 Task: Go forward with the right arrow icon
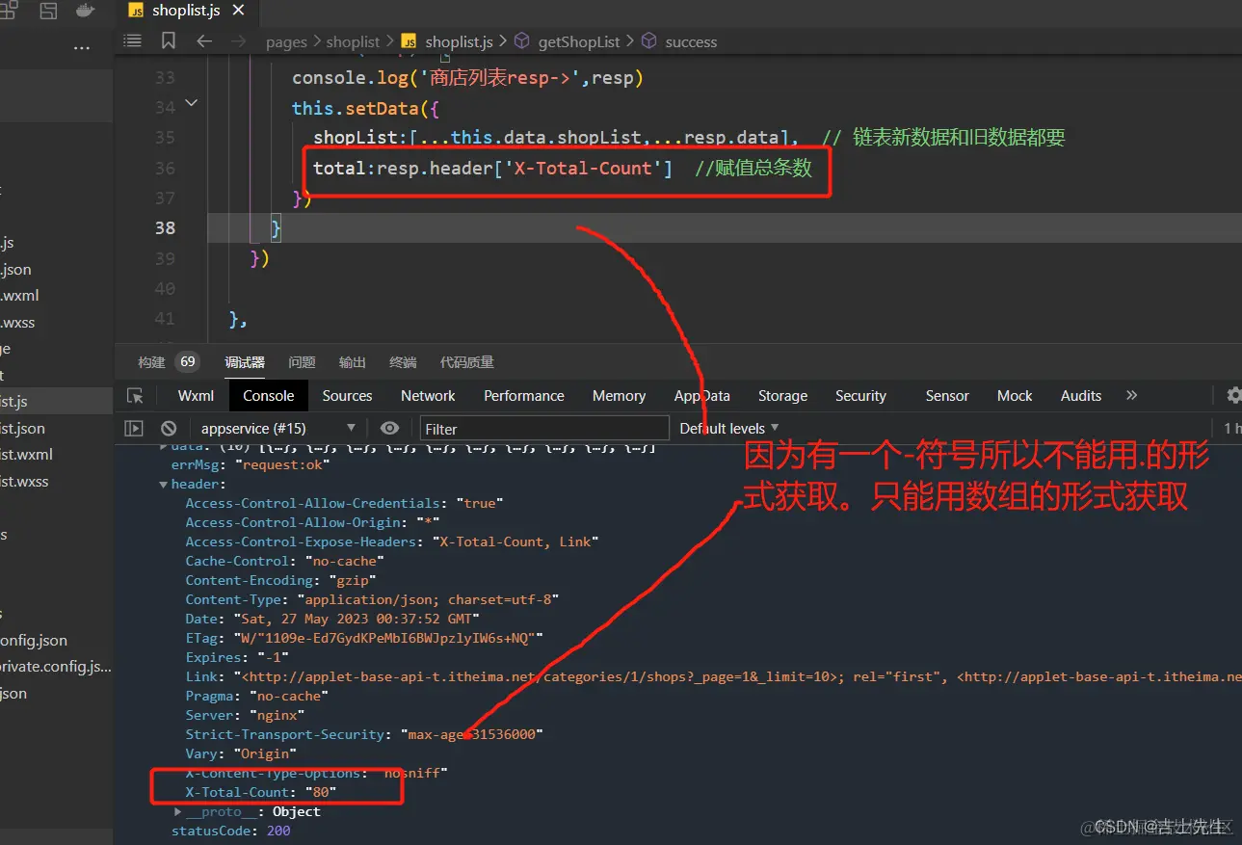(239, 41)
